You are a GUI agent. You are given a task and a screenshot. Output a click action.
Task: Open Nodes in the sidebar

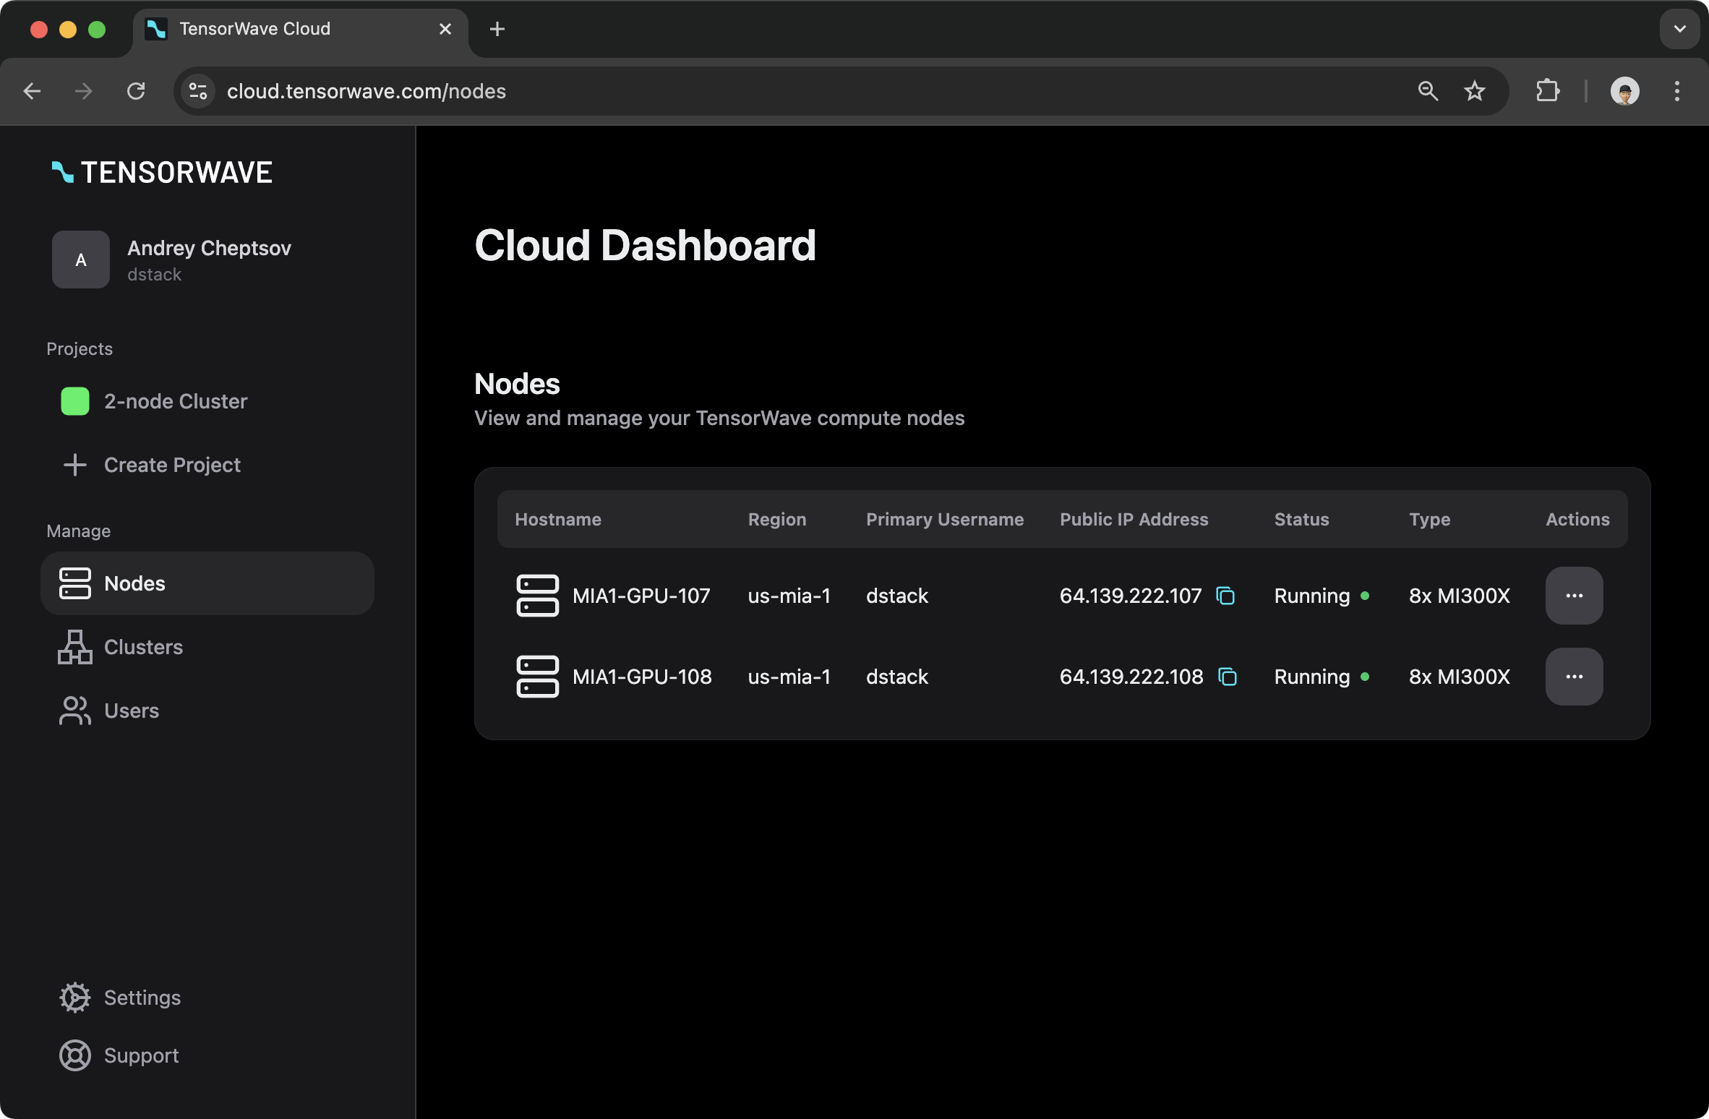click(x=207, y=583)
